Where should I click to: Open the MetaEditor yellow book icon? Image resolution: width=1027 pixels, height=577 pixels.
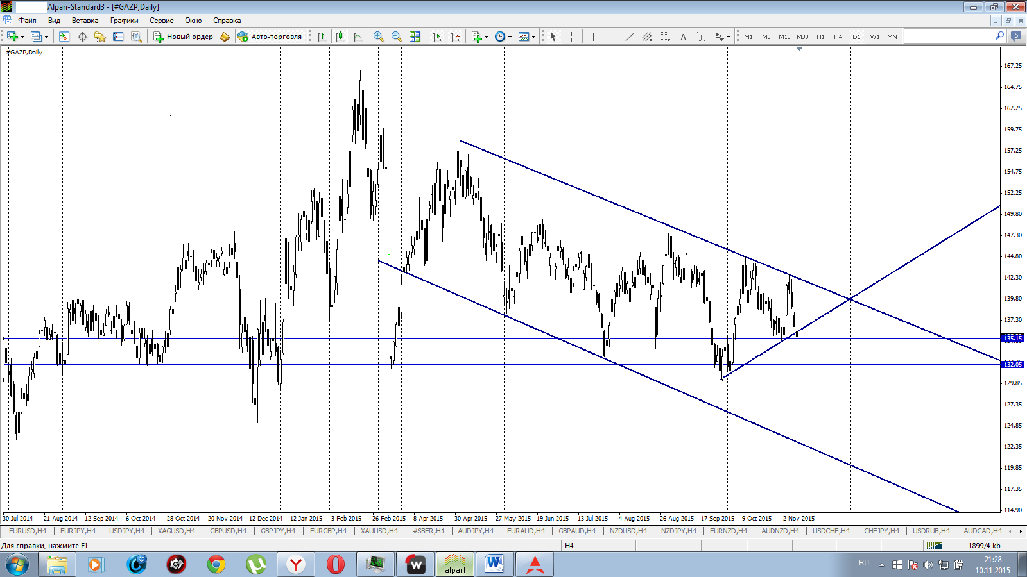coord(224,37)
